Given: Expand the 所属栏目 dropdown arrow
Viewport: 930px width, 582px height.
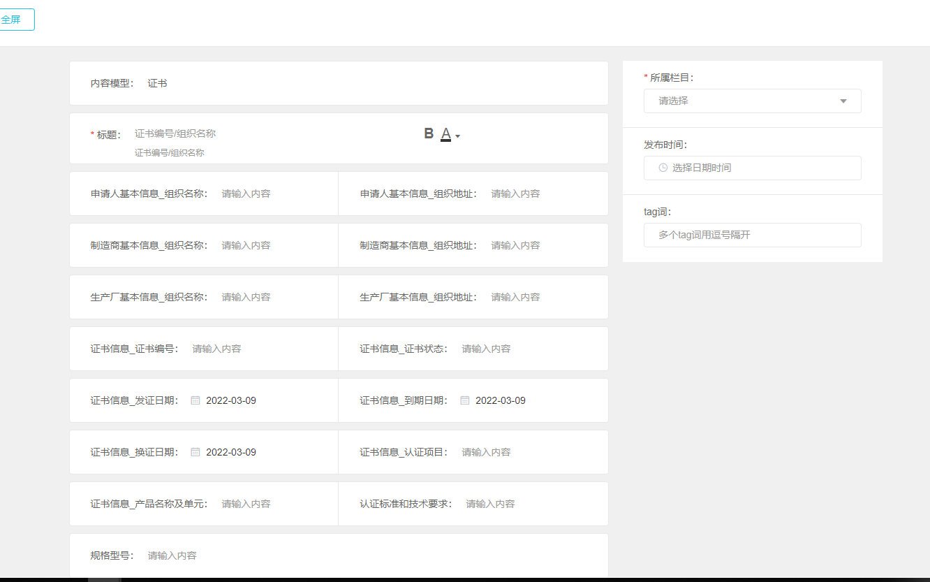Looking at the screenshot, I should [843, 101].
